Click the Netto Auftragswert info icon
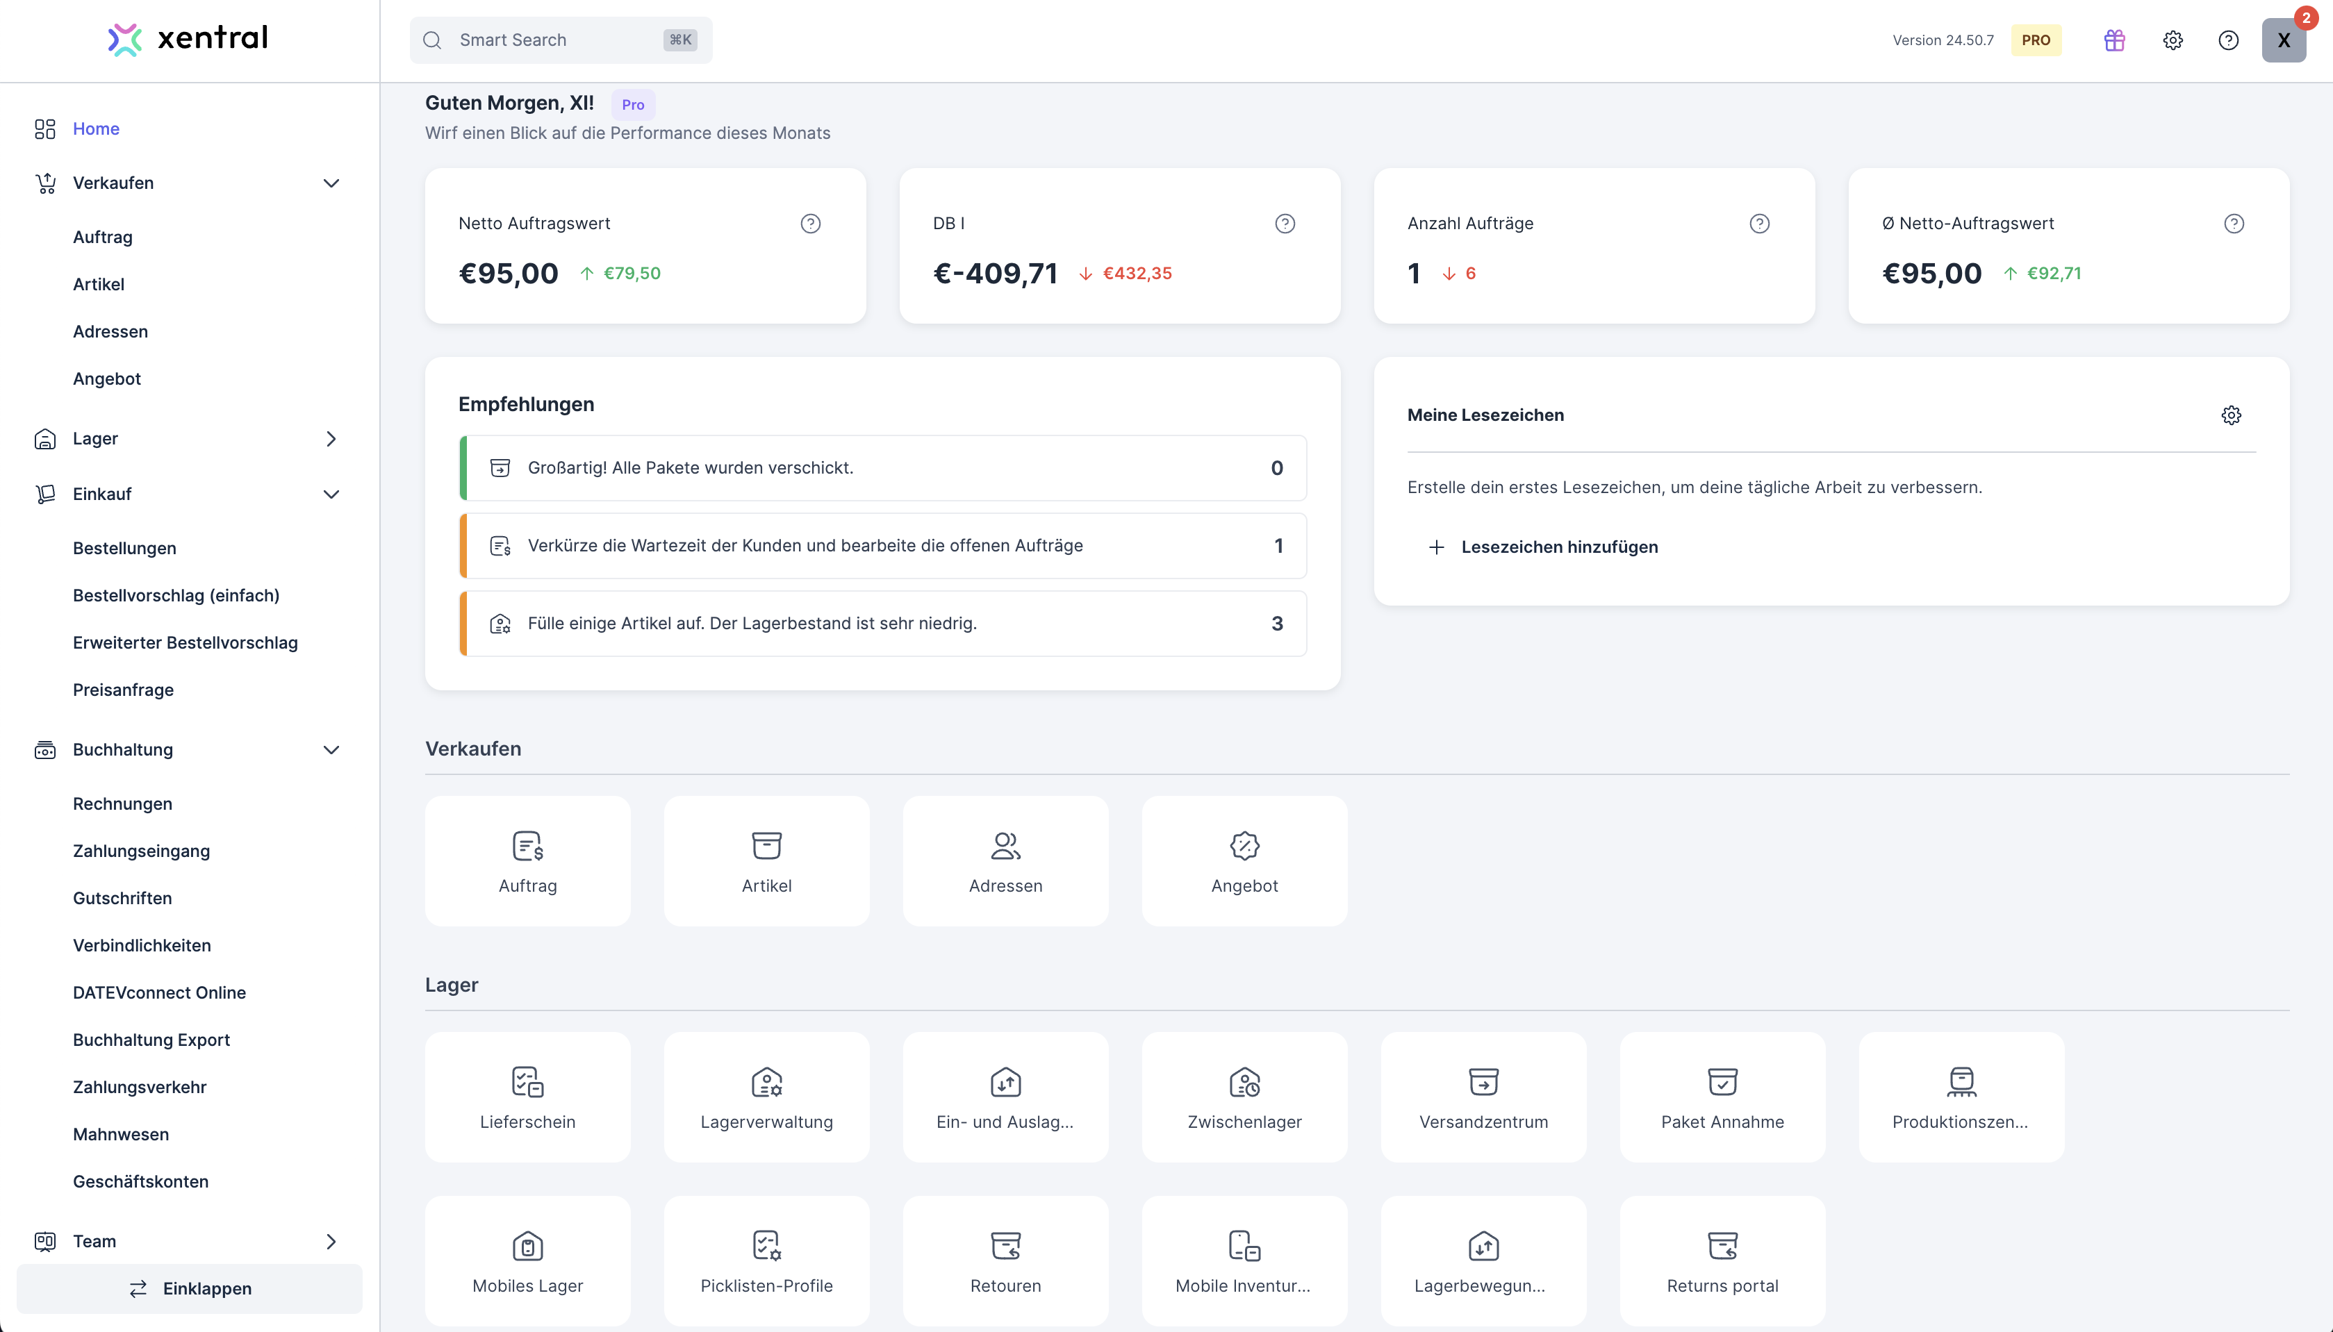The image size is (2333, 1332). [x=811, y=223]
